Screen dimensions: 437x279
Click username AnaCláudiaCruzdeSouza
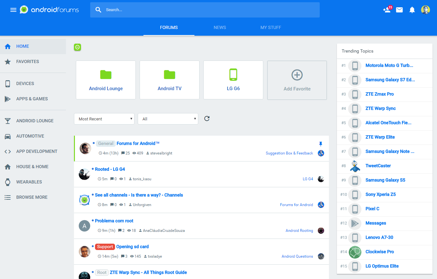point(164,231)
